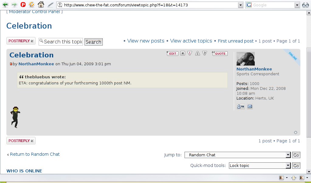The height and width of the screenshot is (183, 311).
Task: Click the small top arrow icon in post
Action: (295, 132)
